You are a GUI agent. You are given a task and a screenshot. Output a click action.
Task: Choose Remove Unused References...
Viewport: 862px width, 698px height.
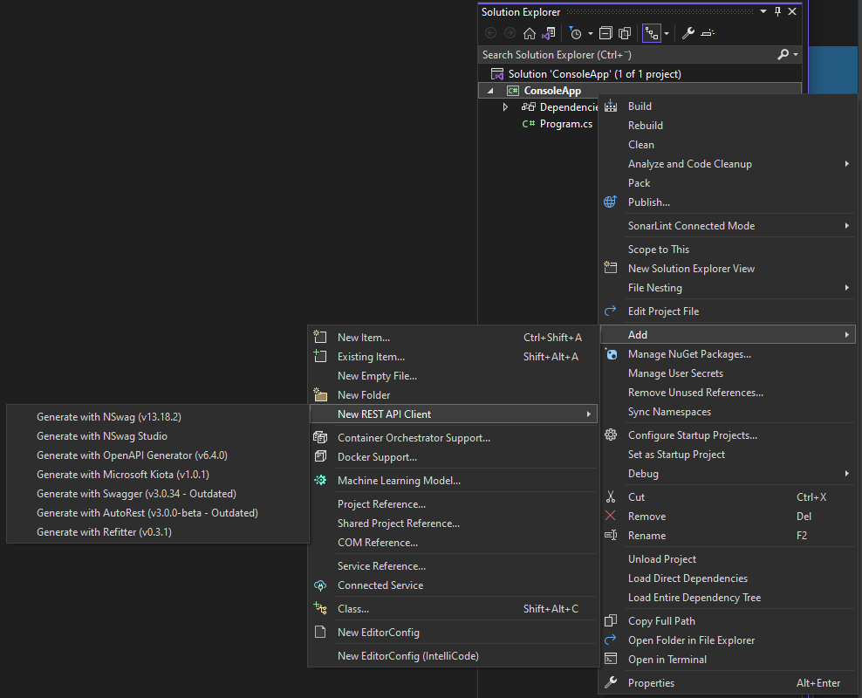click(x=728, y=393)
